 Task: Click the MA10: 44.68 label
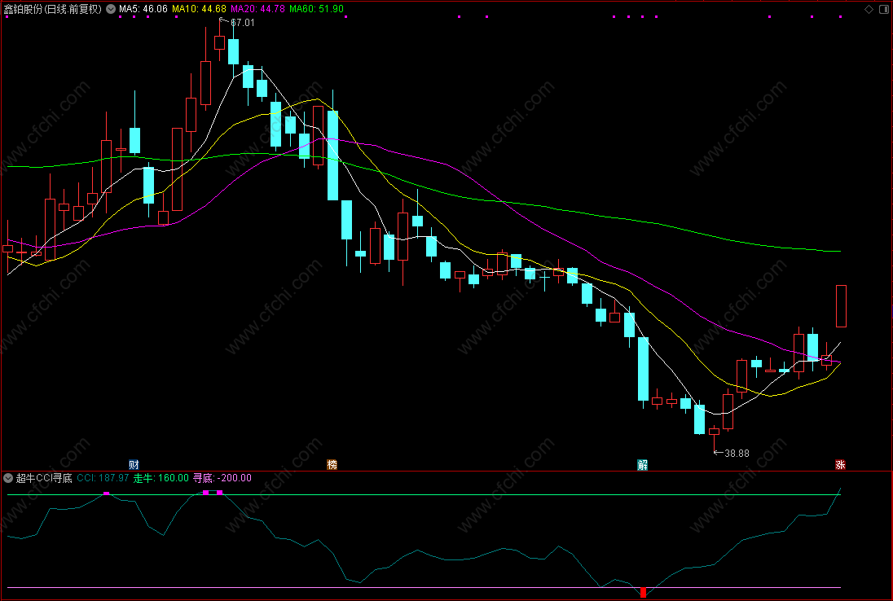[199, 9]
